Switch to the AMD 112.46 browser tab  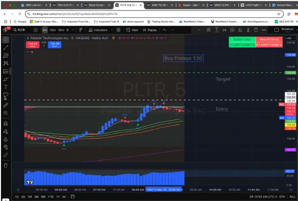click(x=159, y=5)
